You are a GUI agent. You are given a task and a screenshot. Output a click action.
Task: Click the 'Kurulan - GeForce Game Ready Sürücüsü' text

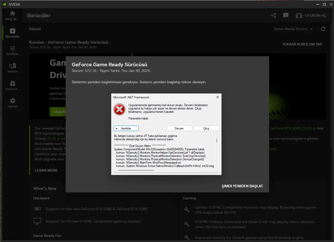pos(69,42)
